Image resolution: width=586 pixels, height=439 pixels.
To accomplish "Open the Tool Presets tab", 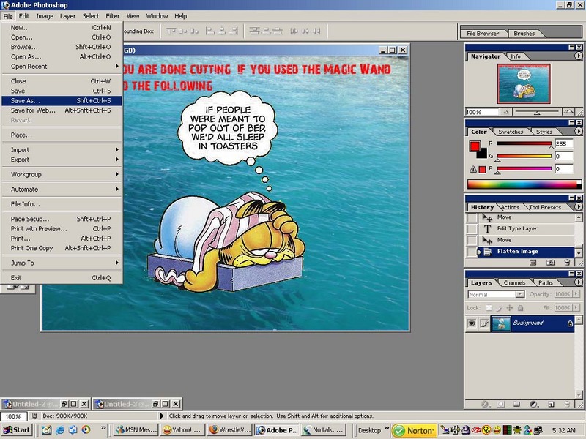I will point(545,207).
